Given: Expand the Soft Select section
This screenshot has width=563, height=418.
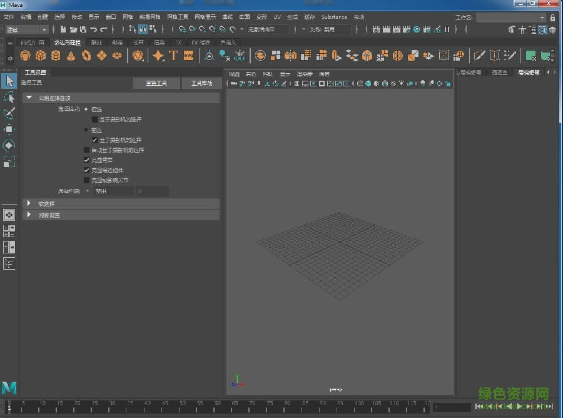Looking at the screenshot, I should (29, 203).
